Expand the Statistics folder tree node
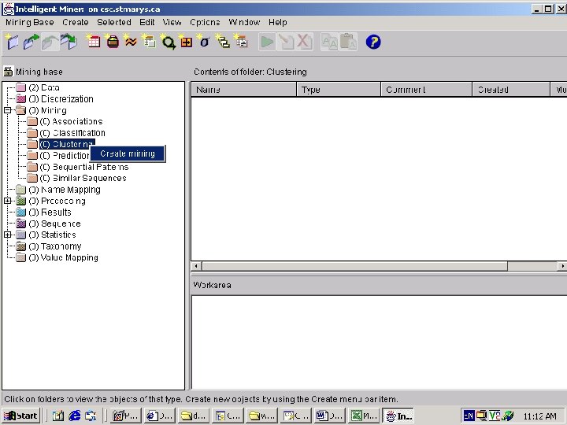This screenshot has width=567, height=425. 8,235
